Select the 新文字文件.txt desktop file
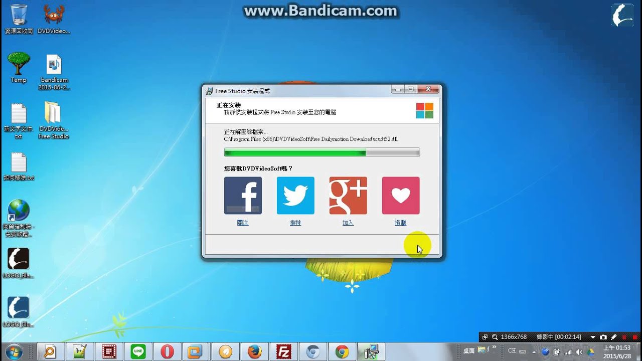The image size is (642, 361). (19, 121)
